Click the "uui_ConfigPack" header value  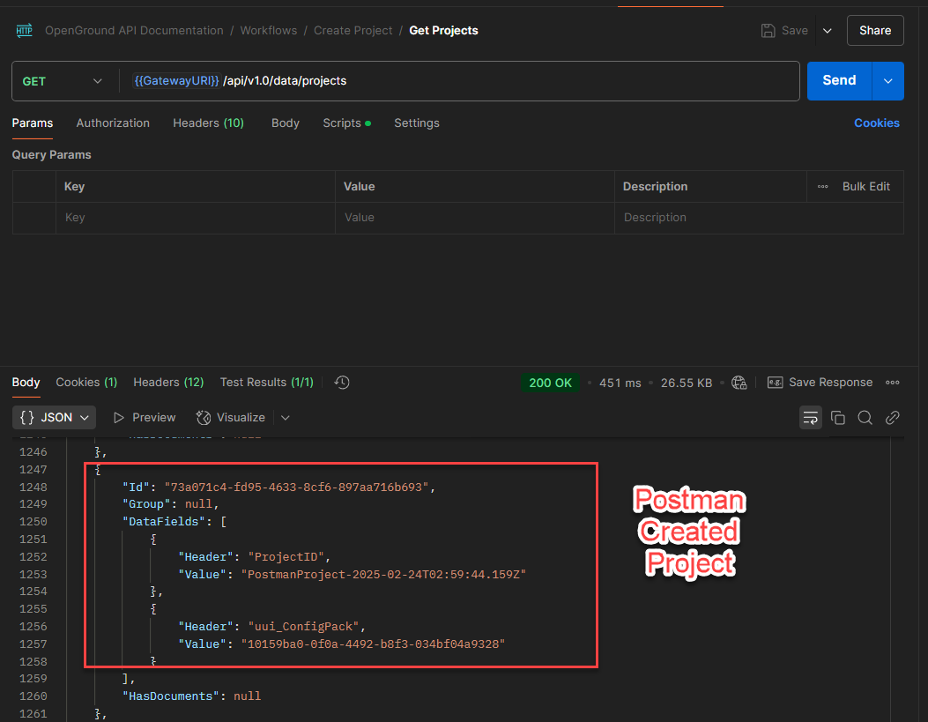click(304, 626)
